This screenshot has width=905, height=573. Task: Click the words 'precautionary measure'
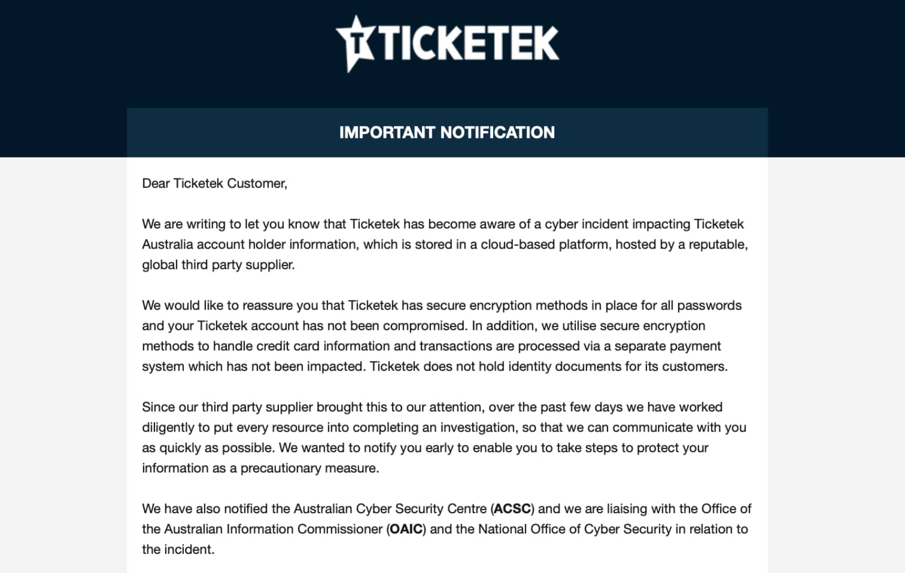click(309, 468)
